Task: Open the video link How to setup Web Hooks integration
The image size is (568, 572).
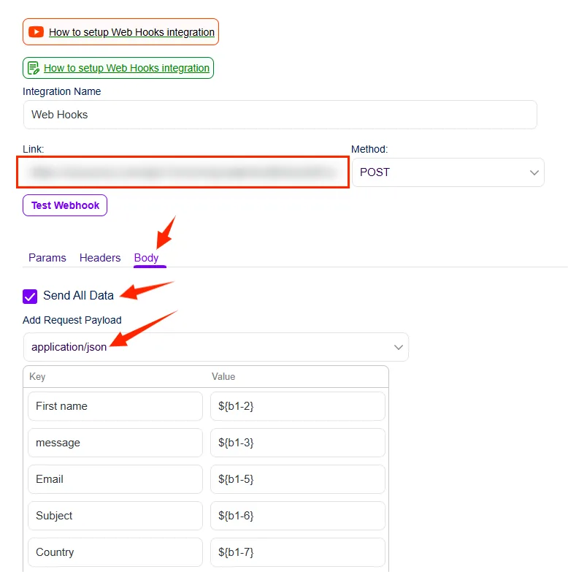Action: (x=131, y=32)
